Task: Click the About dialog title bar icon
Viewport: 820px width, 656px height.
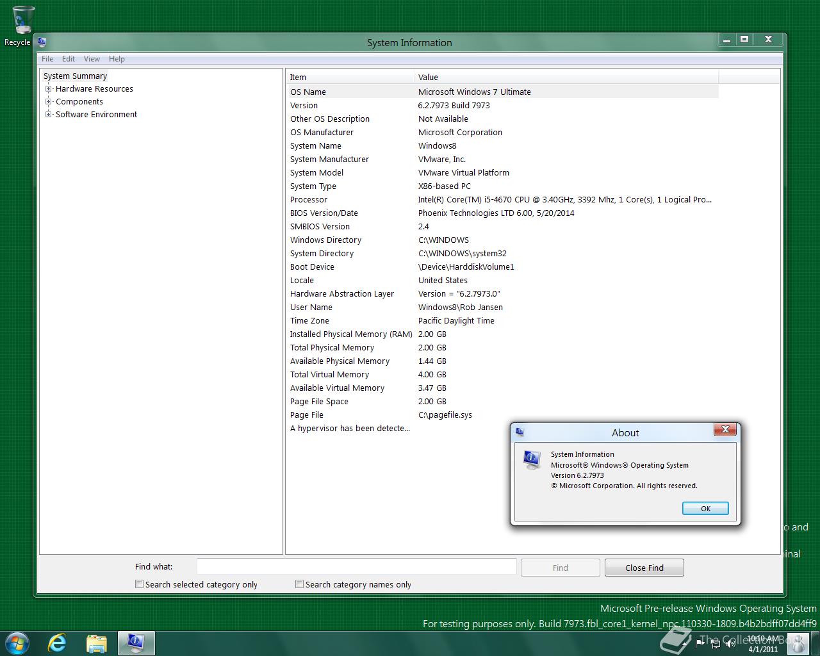Action: point(520,432)
